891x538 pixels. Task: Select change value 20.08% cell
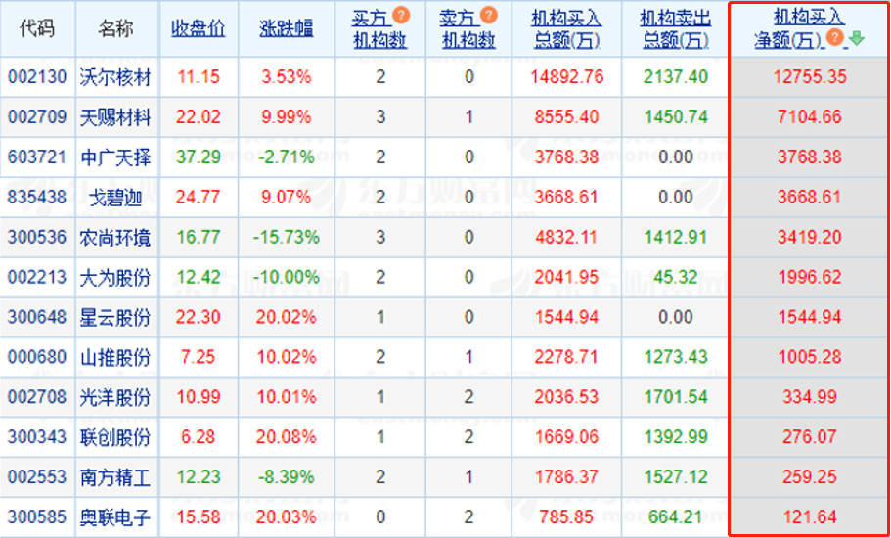tap(287, 437)
